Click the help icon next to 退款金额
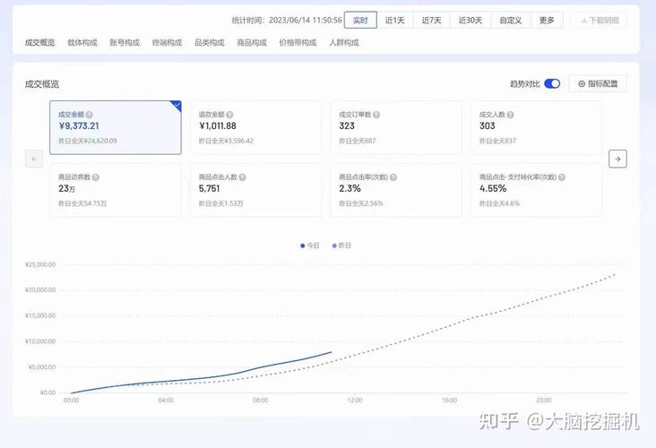The width and height of the screenshot is (656, 448). coord(229,115)
